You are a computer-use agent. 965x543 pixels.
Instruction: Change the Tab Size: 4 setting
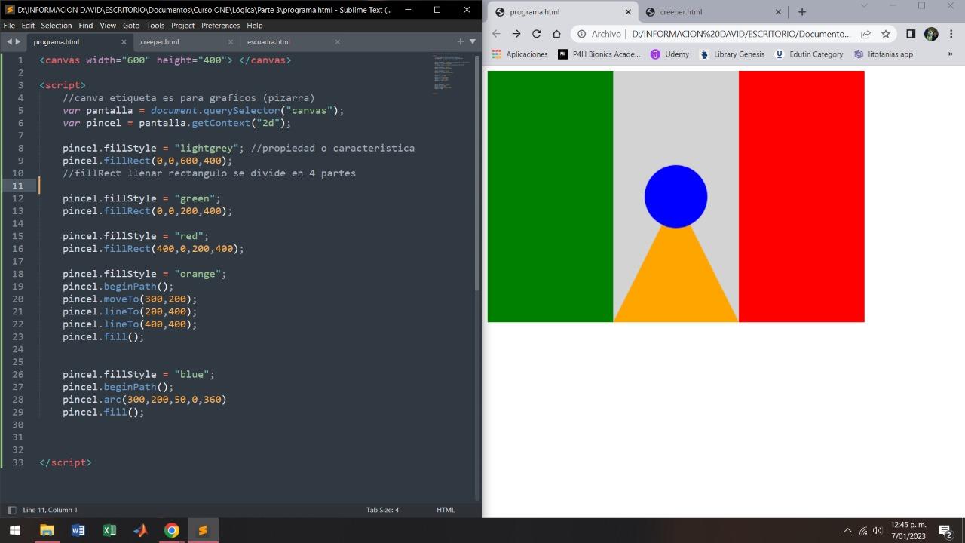tap(382, 510)
